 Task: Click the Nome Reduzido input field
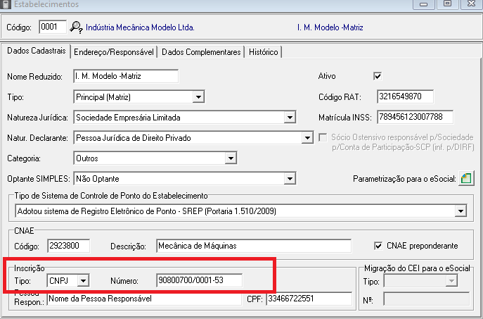pos(125,76)
